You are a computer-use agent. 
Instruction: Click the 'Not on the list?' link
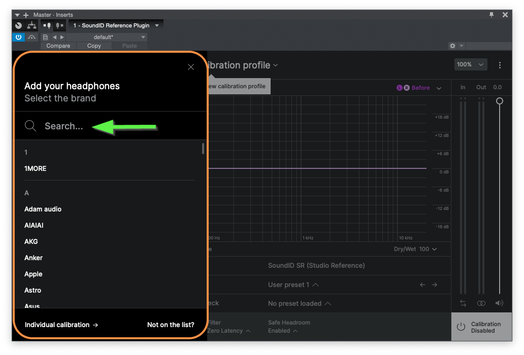171,325
